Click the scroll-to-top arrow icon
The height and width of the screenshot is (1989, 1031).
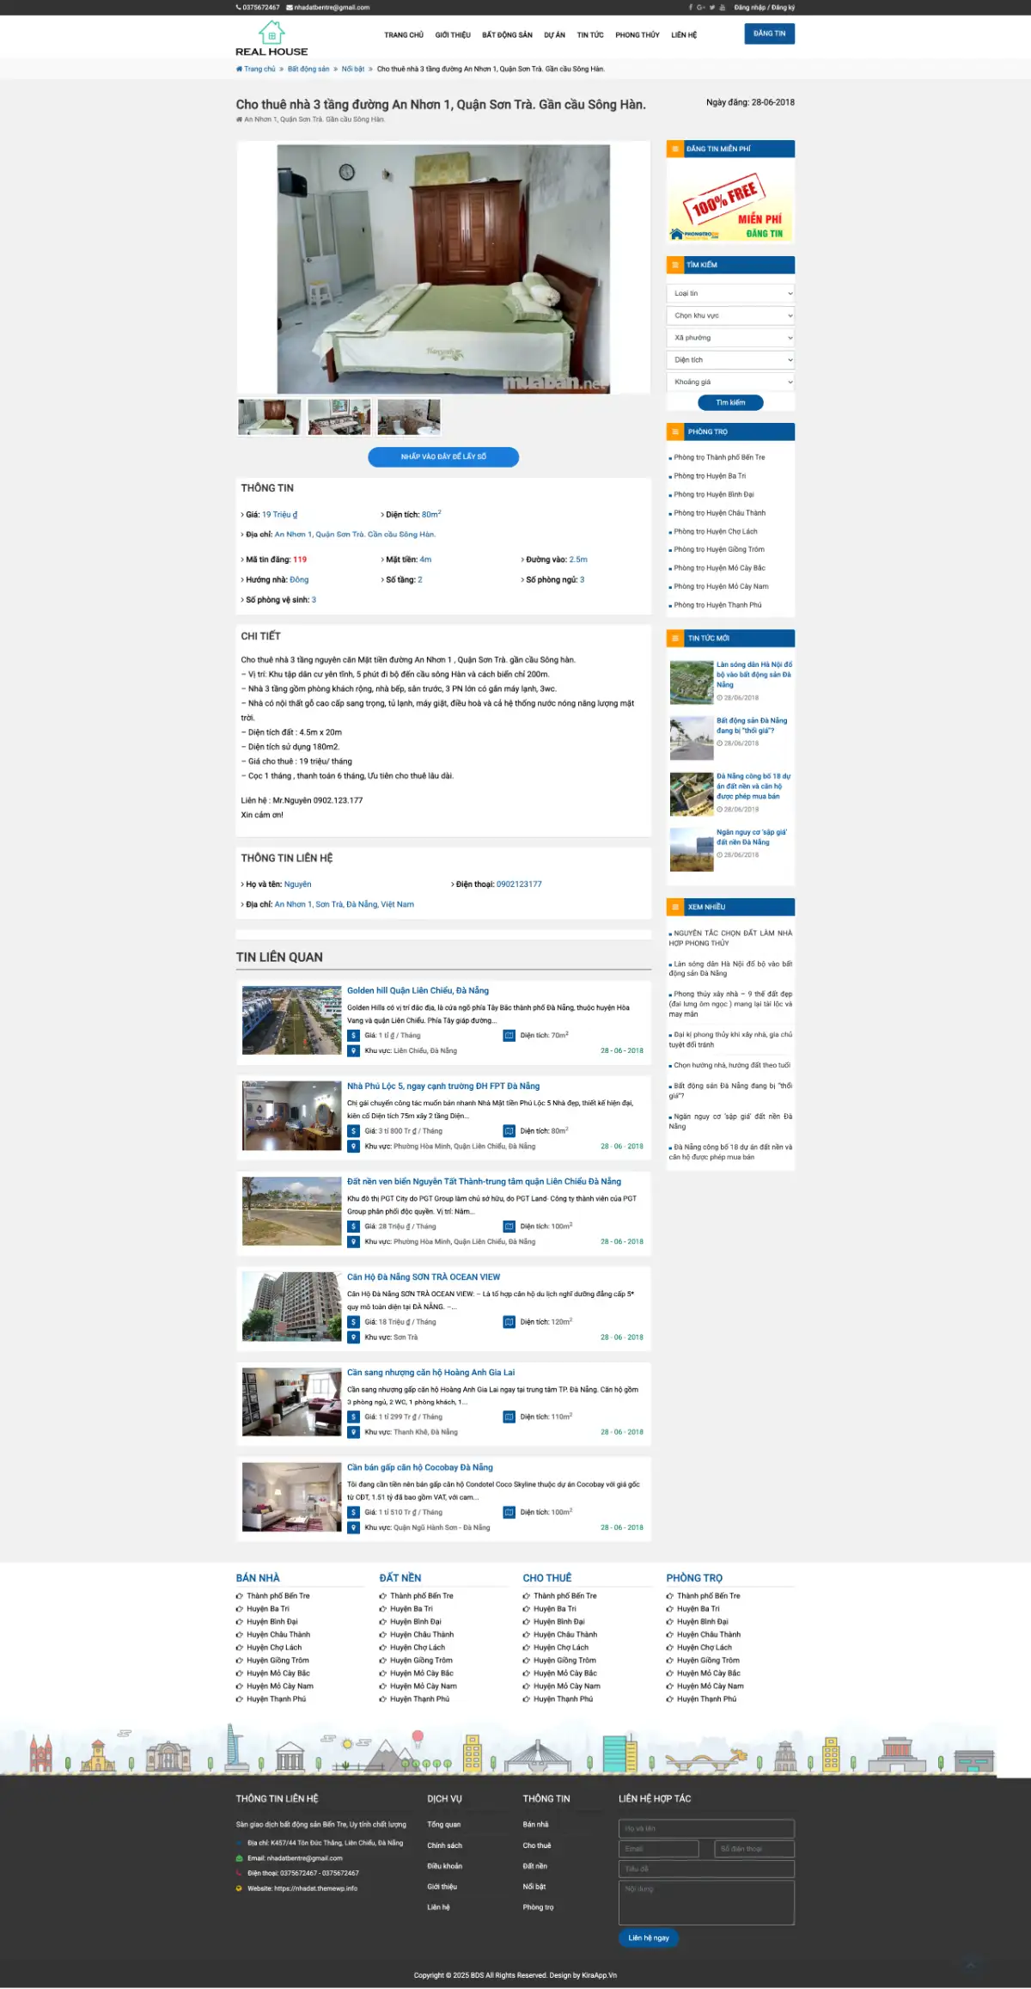pos(971,1963)
